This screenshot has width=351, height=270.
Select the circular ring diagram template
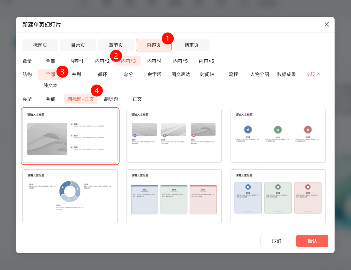tap(70, 196)
